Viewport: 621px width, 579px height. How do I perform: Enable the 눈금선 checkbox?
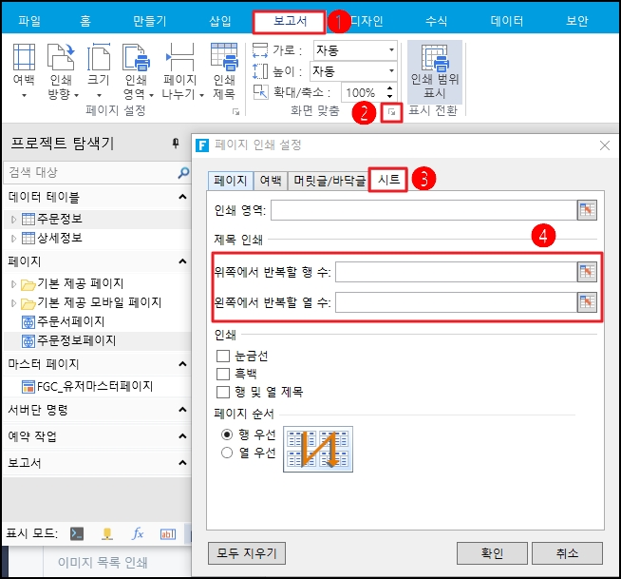(224, 356)
